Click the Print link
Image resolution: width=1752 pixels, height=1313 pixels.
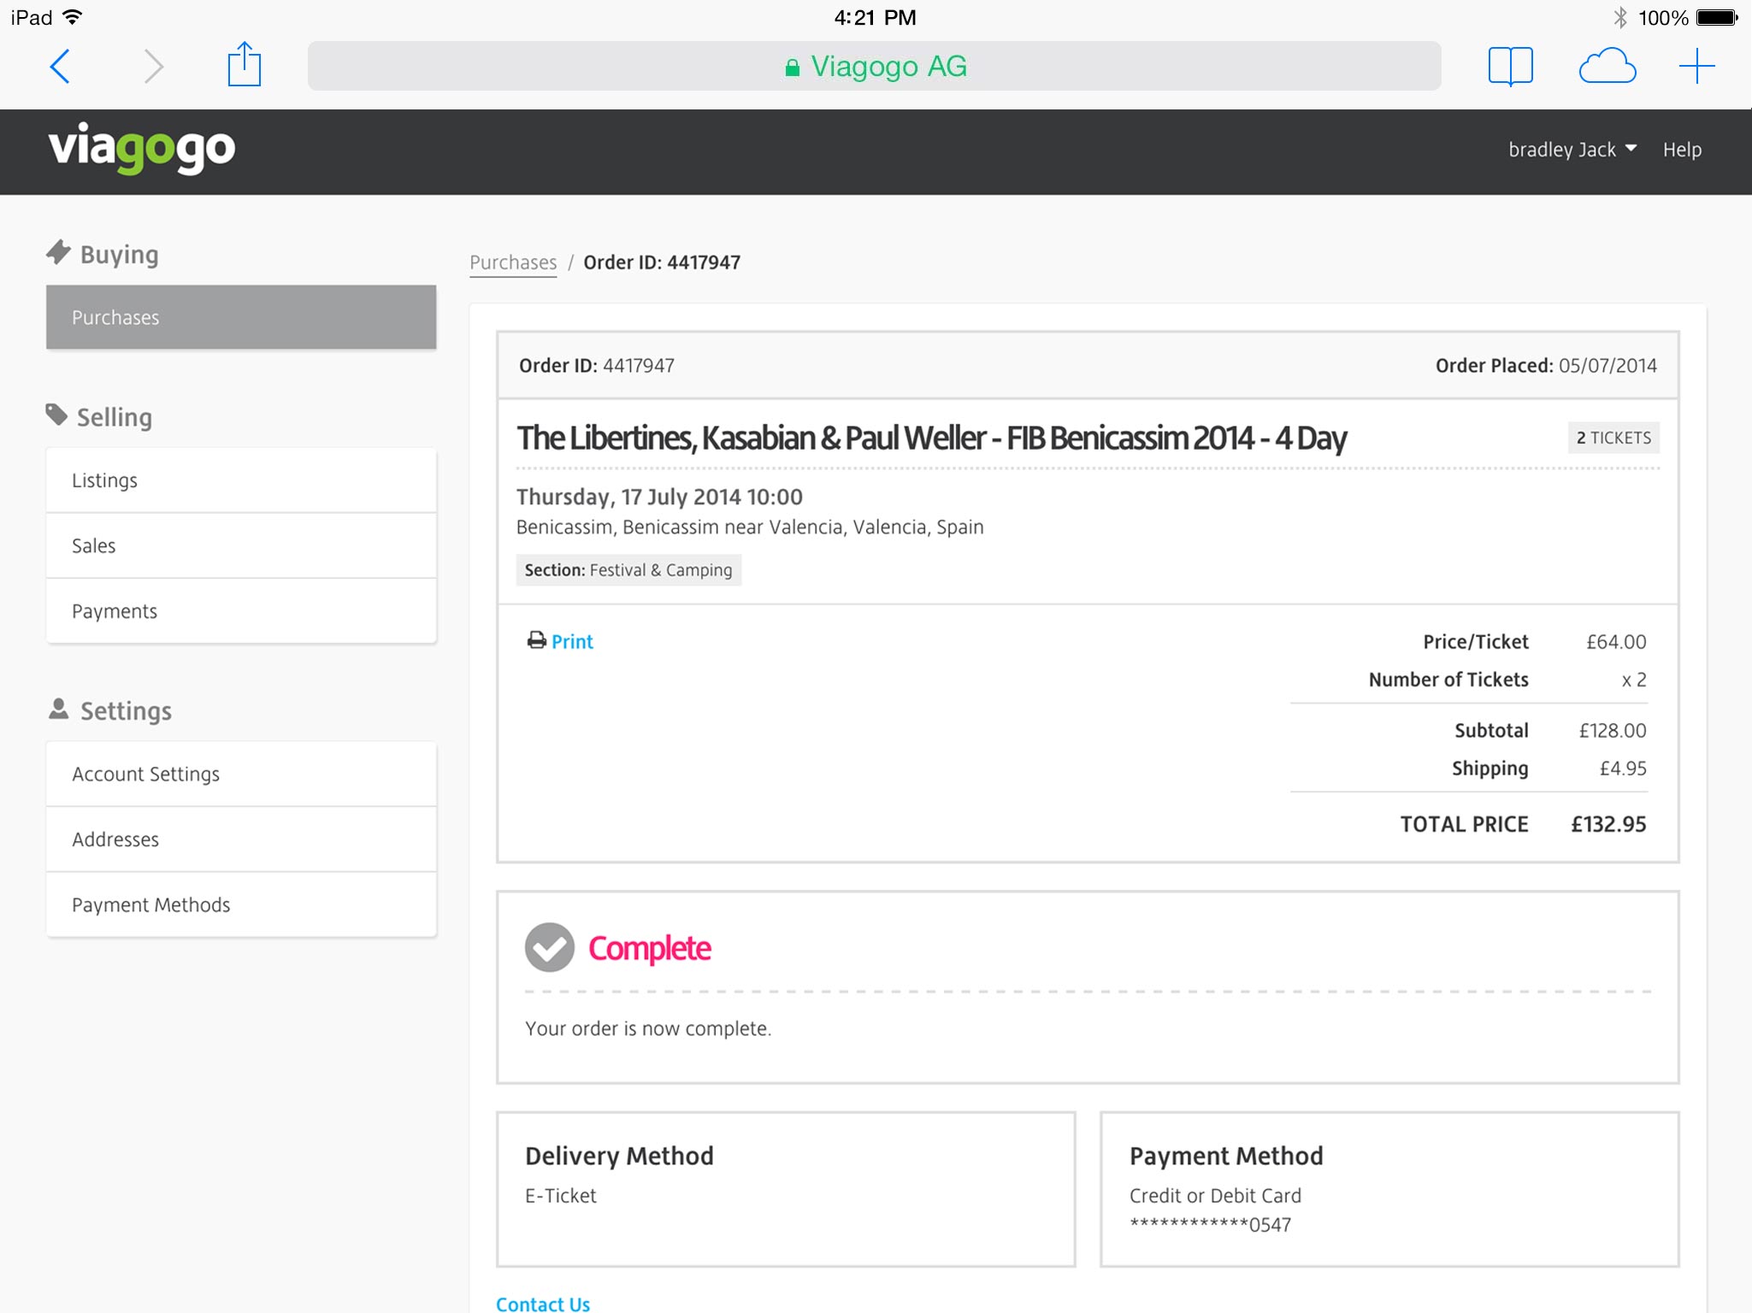(572, 641)
